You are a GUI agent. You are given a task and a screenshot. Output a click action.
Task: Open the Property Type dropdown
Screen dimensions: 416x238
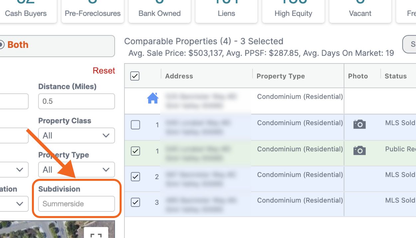(76, 170)
